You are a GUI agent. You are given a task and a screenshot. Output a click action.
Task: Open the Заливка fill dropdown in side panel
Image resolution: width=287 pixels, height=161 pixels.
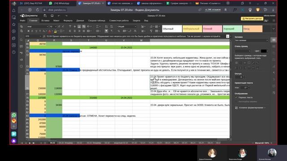tap(251, 40)
